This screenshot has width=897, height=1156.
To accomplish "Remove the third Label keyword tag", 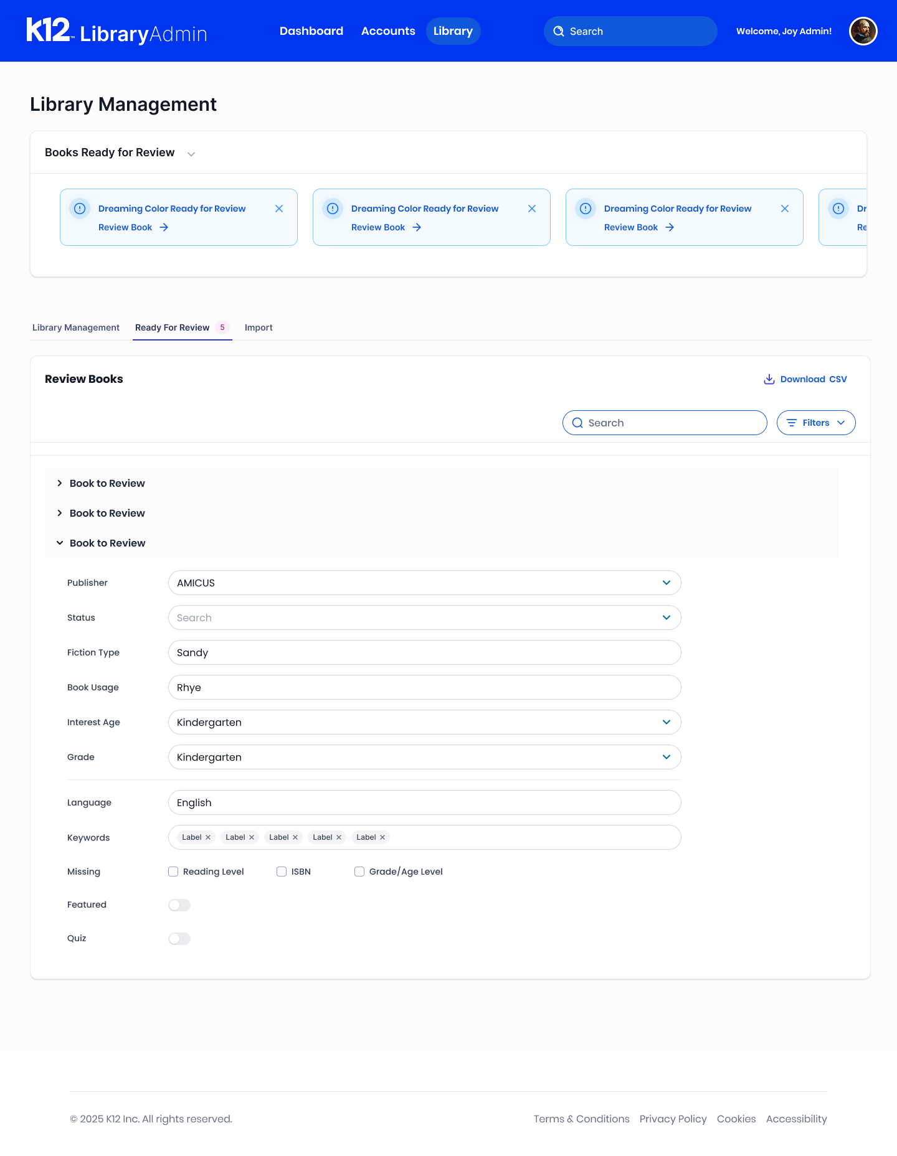I will click(295, 837).
